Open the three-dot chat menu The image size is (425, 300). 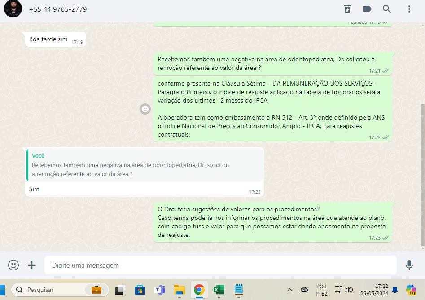(409, 9)
